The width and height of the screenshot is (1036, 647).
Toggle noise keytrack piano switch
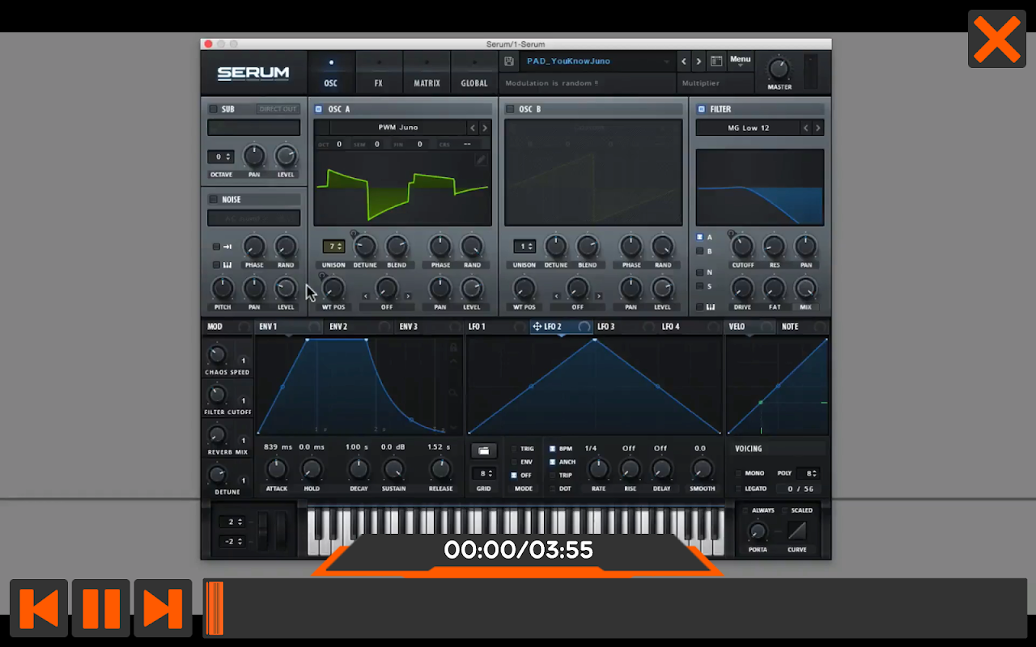pos(217,264)
